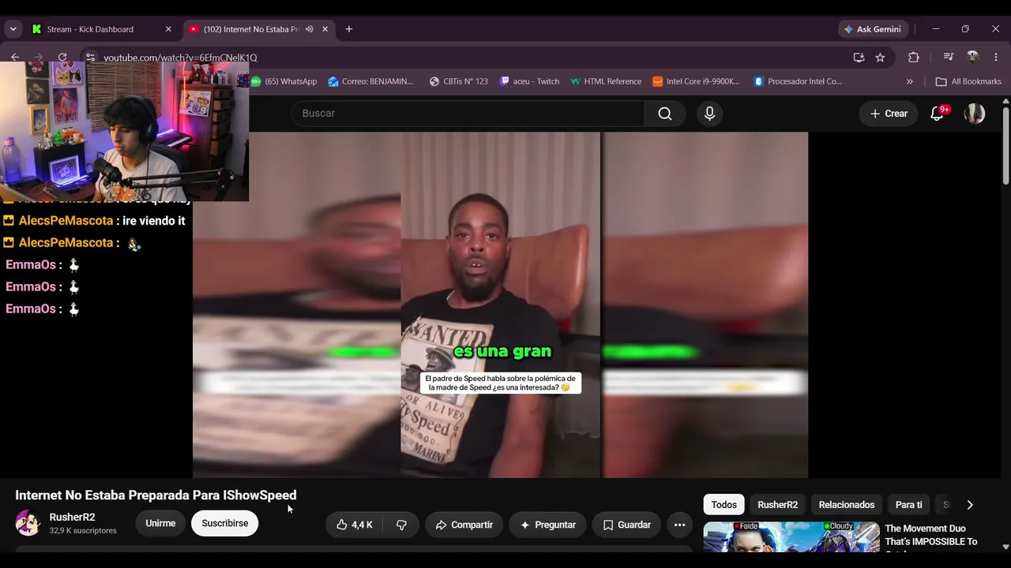
Task: Mute the YouTube tab audio icon
Action: pos(310,29)
